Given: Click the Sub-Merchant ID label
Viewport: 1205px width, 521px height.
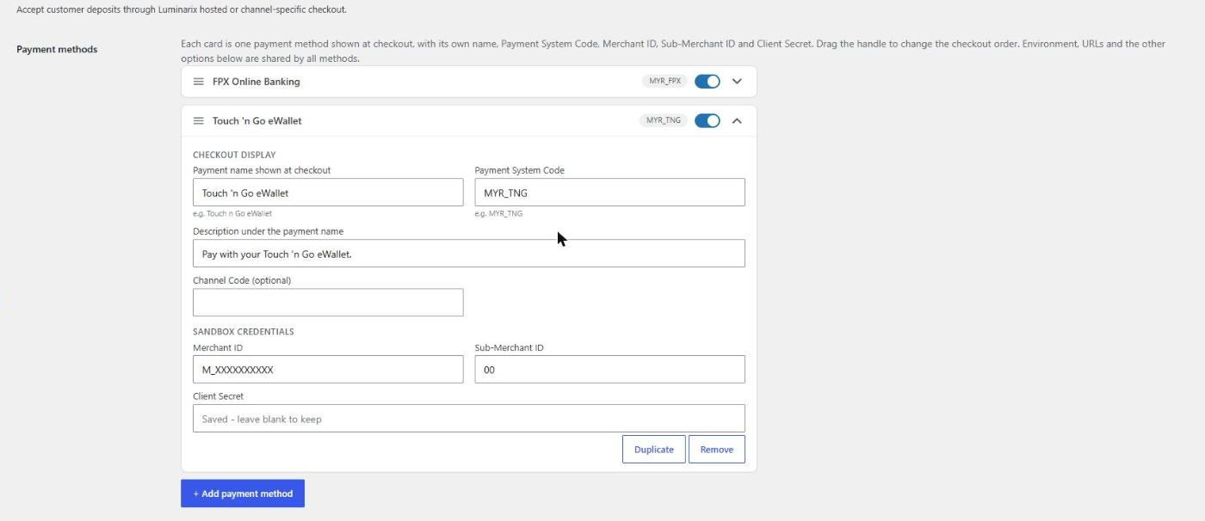Looking at the screenshot, I should pos(509,348).
